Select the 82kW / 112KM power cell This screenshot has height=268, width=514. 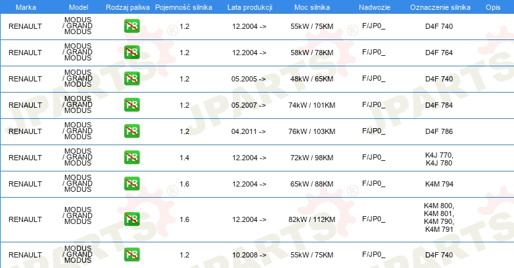[x=312, y=219]
